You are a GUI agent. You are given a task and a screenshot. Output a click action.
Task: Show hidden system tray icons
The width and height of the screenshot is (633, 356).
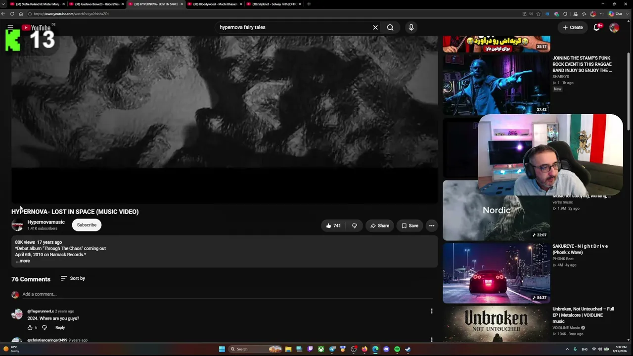[567, 349]
